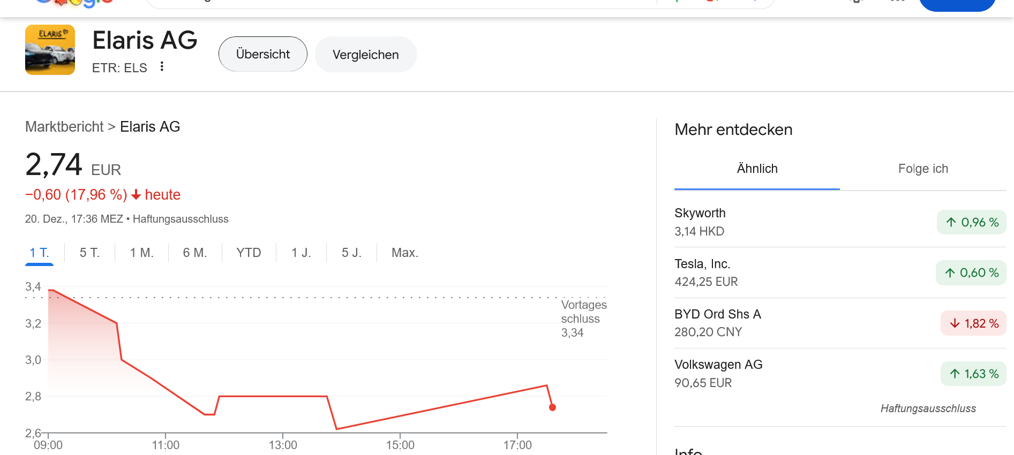Select the Max. chart range
The width and height of the screenshot is (1014, 455).
pyautogui.click(x=404, y=253)
